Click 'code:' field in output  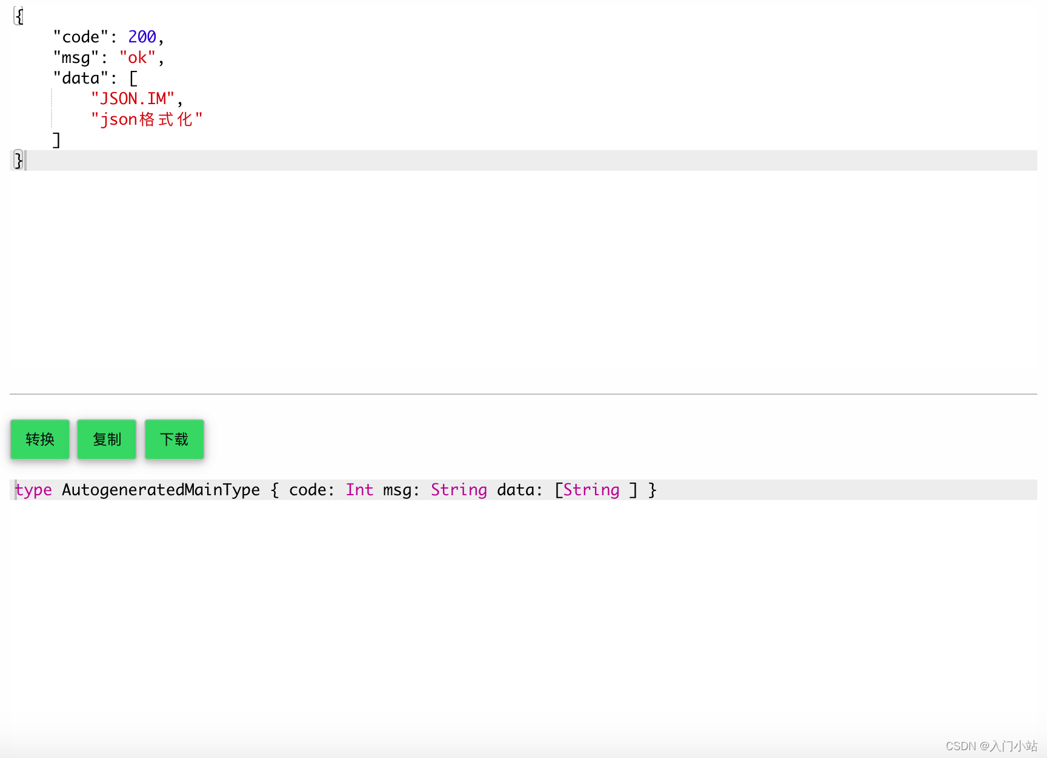(x=312, y=490)
